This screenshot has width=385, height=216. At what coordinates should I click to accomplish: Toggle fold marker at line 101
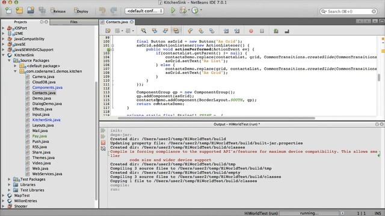(x=112, y=46)
